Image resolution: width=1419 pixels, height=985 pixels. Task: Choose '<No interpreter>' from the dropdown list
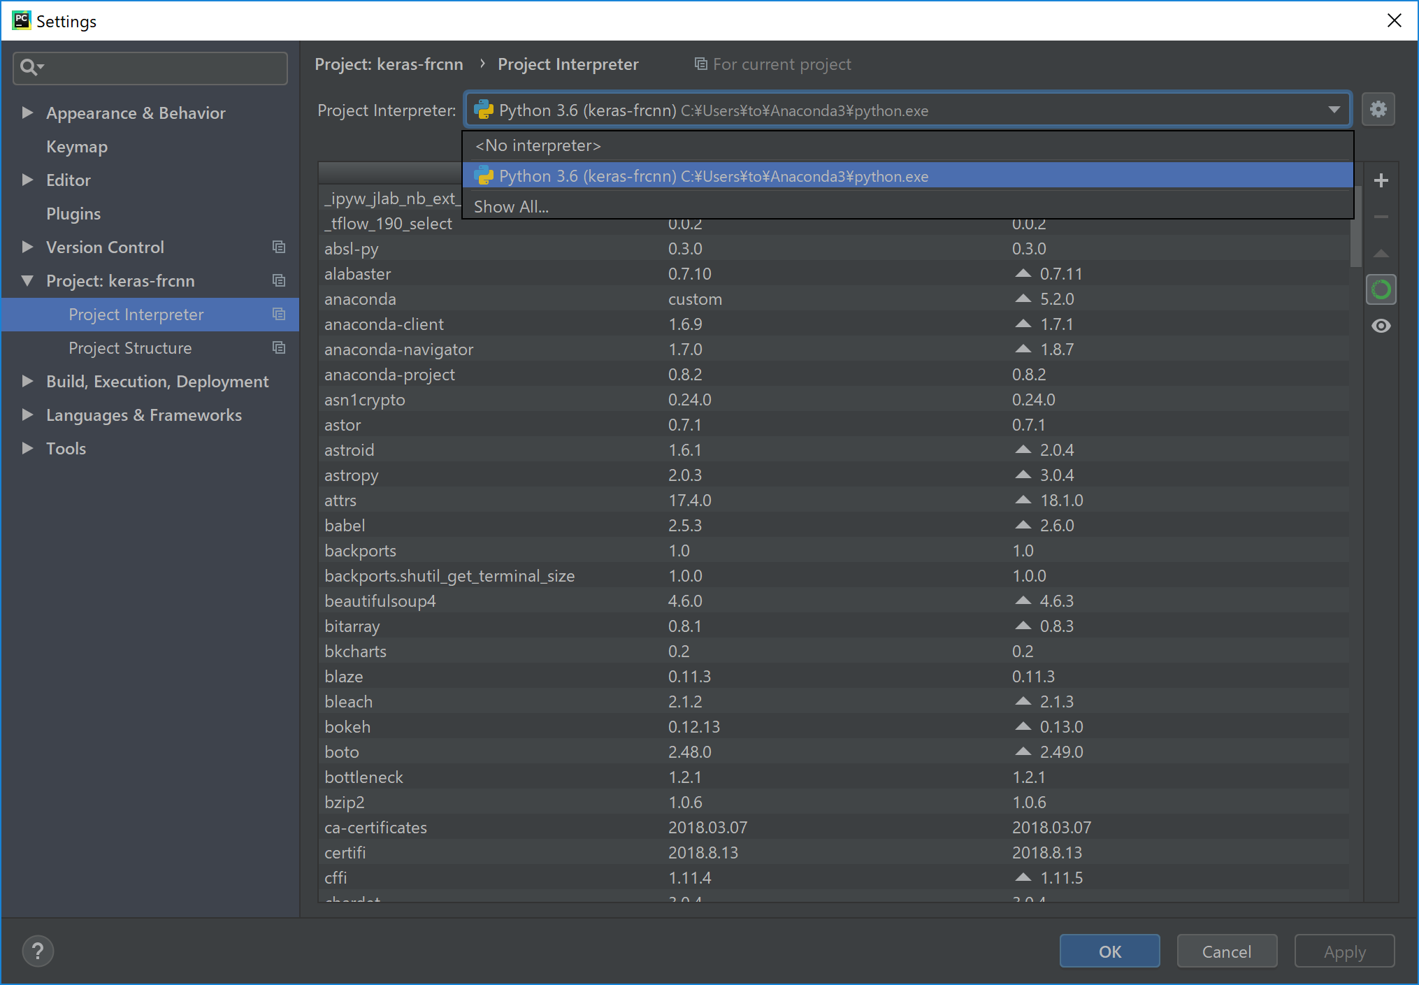pyautogui.click(x=537, y=145)
